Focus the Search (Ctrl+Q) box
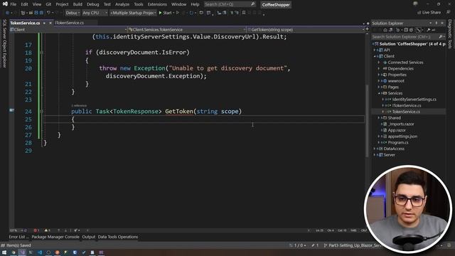The height and width of the screenshot is (256, 455). (x=230, y=4)
